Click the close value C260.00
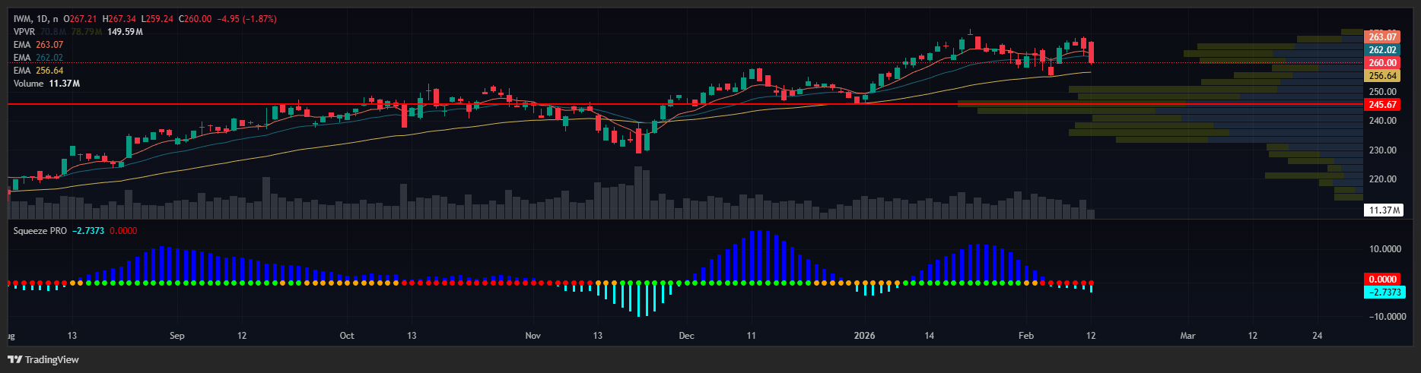The height and width of the screenshot is (373, 1421). [x=196, y=19]
